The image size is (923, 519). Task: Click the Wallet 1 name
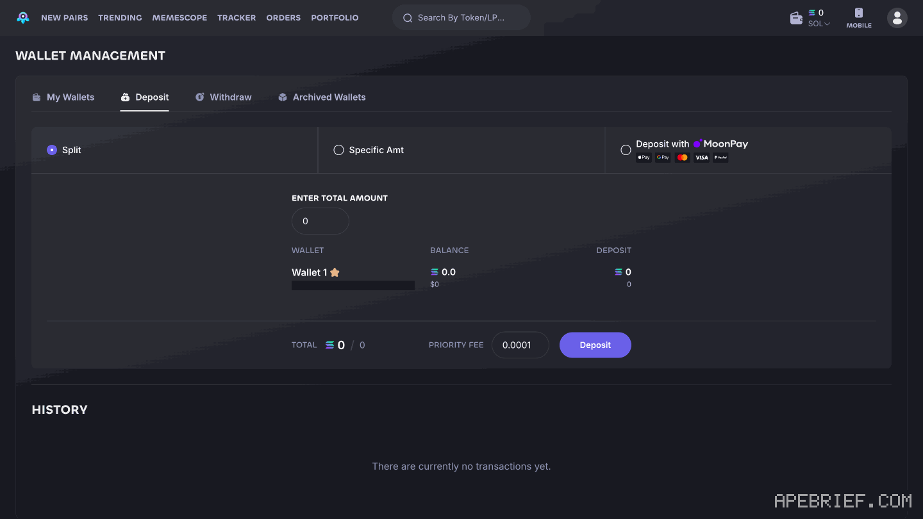coord(310,272)
